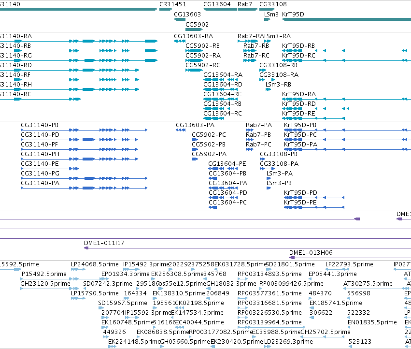This screenshot has width=411, height=349.
Task: Select protein CG31140-PF
Action: [x=39, y=145]
